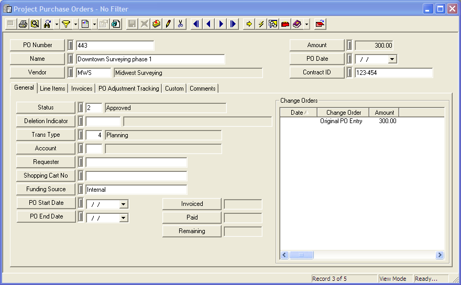Open the PO Start Date dropdown arrow
Screen dimensions: 461x285
pos(124,204)
